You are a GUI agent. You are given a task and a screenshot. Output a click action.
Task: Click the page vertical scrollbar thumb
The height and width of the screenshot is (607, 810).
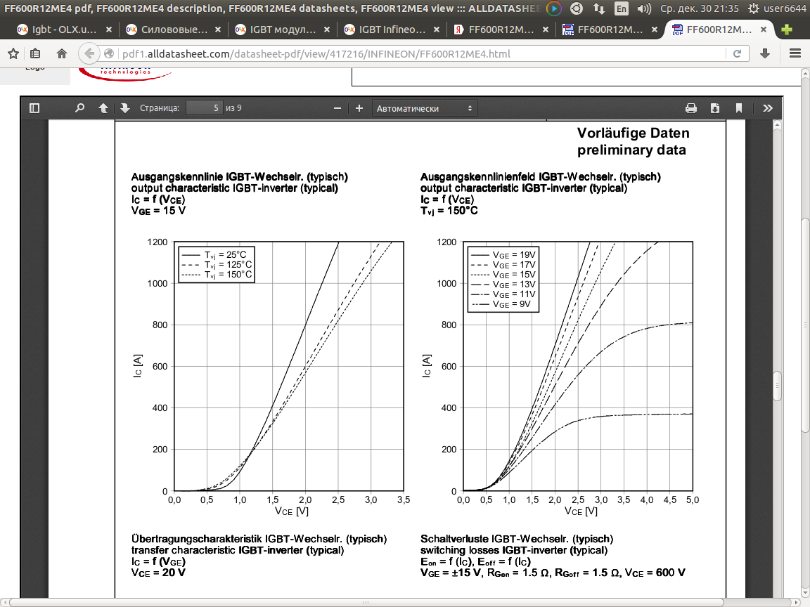point(777,385)
